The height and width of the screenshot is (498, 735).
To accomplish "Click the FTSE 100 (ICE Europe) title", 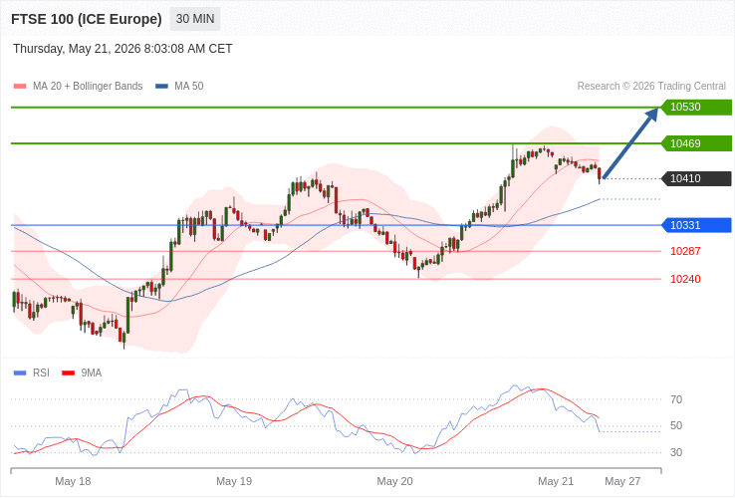I will (87, 19).
